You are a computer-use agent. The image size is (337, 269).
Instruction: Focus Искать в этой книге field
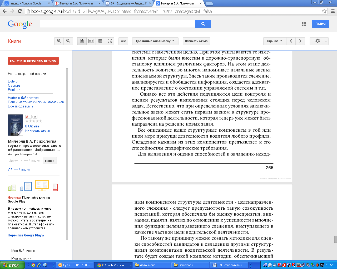[24, 161]
